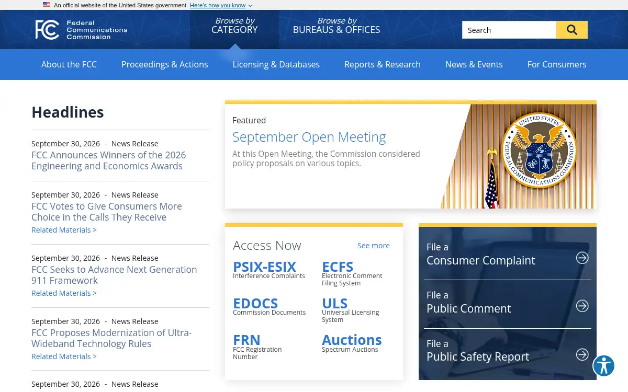Open Related Materials under Calls headline

point(64,230)
